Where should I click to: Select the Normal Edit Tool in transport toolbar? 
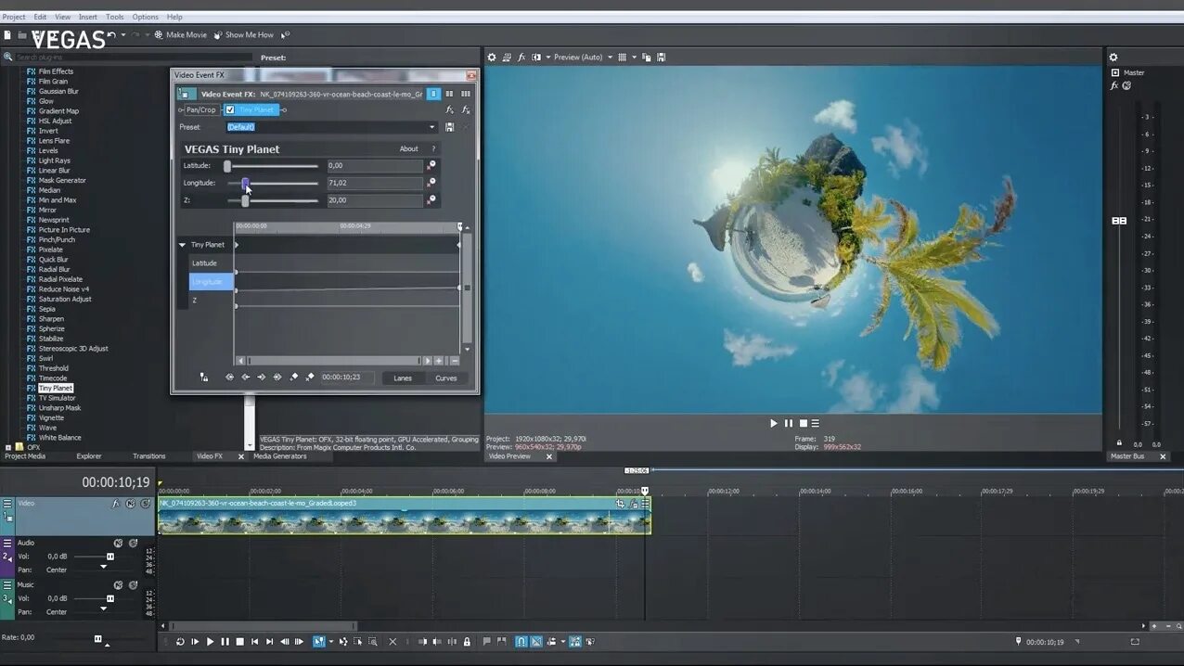[319, 641]
